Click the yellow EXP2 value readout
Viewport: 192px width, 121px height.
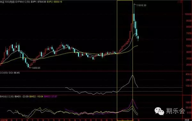pos(54,2)
